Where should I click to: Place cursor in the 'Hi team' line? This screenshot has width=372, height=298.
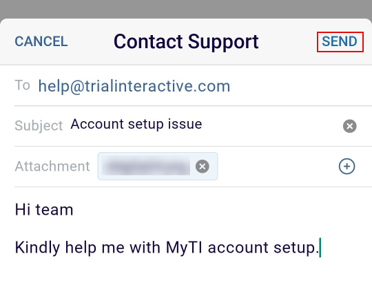[44, 210]
